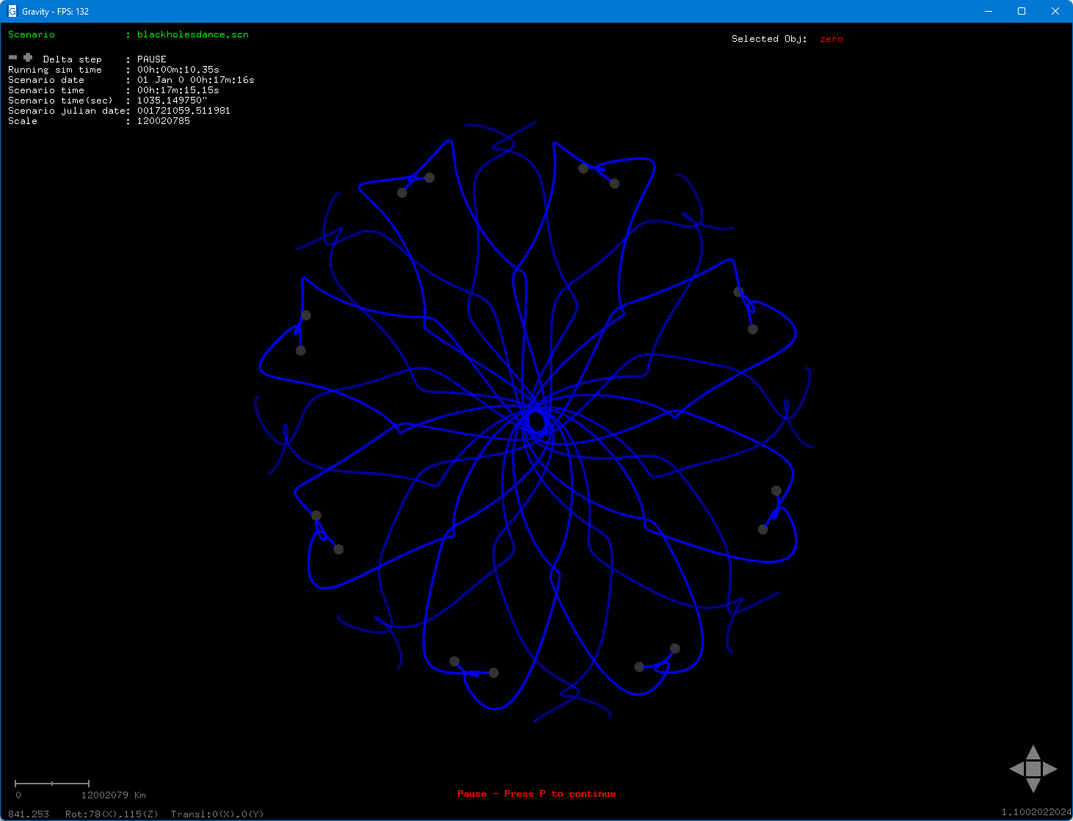The width and height of the screenshot is (1073, 821).
Task: Click the plus icon to increase delta step
Action: coord(27,57)
